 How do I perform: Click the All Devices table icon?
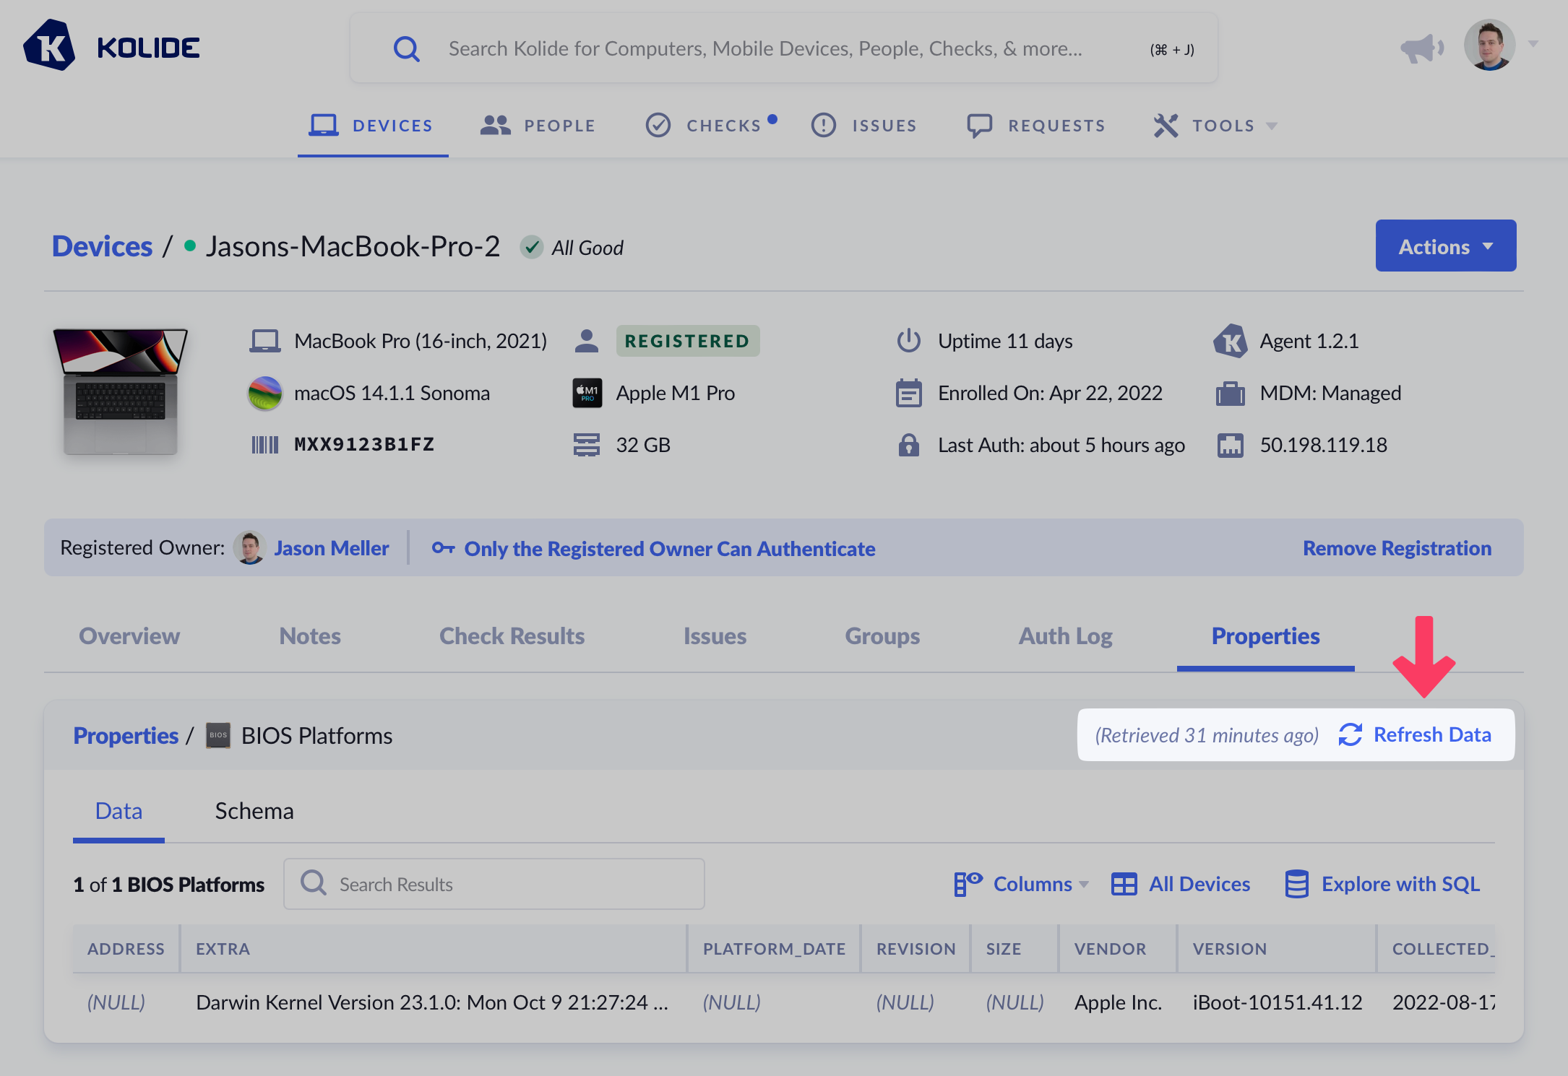point(1124,884)
